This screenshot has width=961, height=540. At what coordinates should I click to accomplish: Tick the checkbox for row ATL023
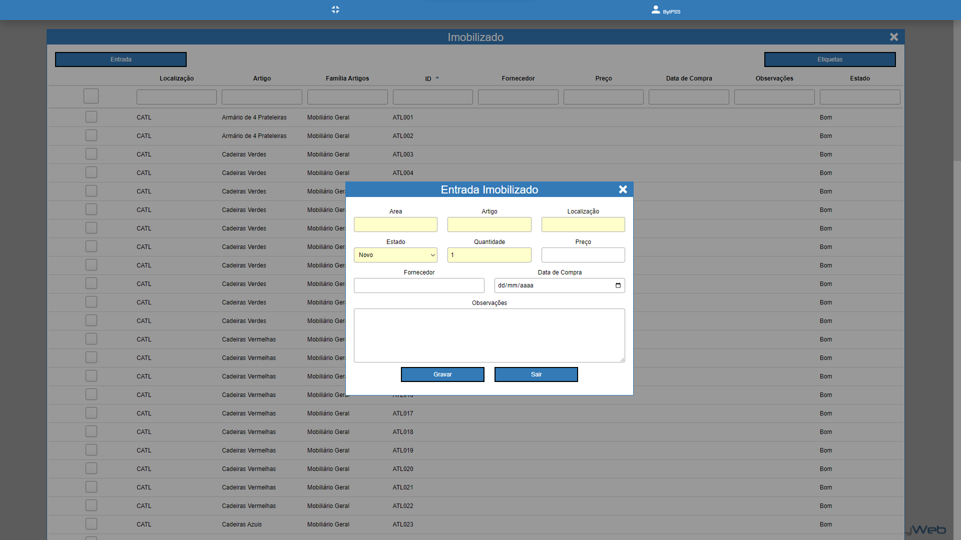(x=91, y=524)
